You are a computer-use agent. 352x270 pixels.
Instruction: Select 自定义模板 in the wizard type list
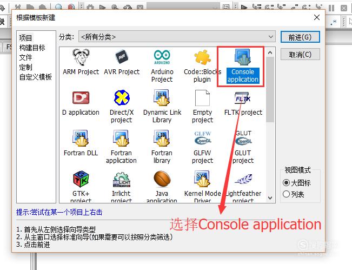[x=36, y=77]
